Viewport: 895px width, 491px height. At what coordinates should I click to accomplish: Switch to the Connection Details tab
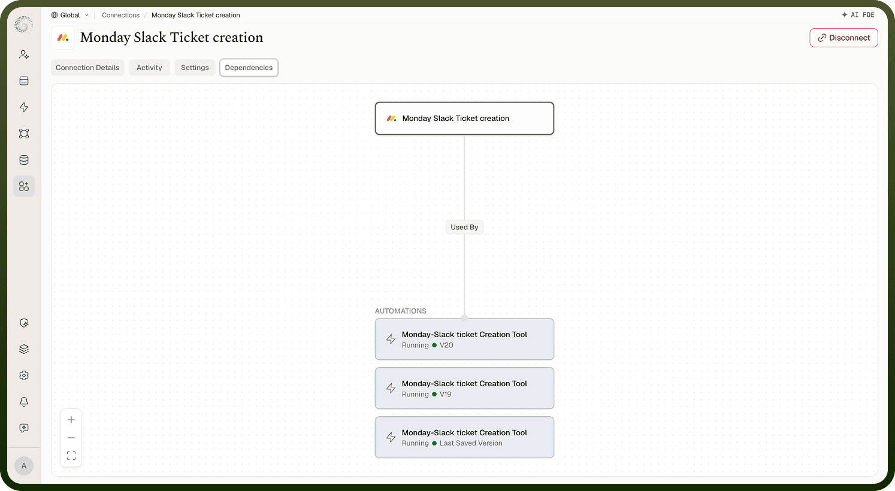tap(87, 68)
